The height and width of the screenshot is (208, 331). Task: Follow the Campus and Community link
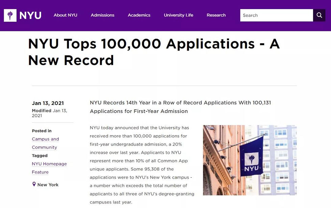point(45,143)
